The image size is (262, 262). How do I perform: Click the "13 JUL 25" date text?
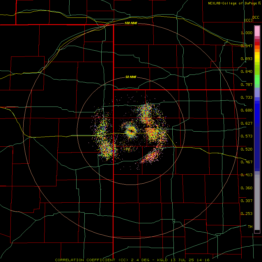click(182, 260)
